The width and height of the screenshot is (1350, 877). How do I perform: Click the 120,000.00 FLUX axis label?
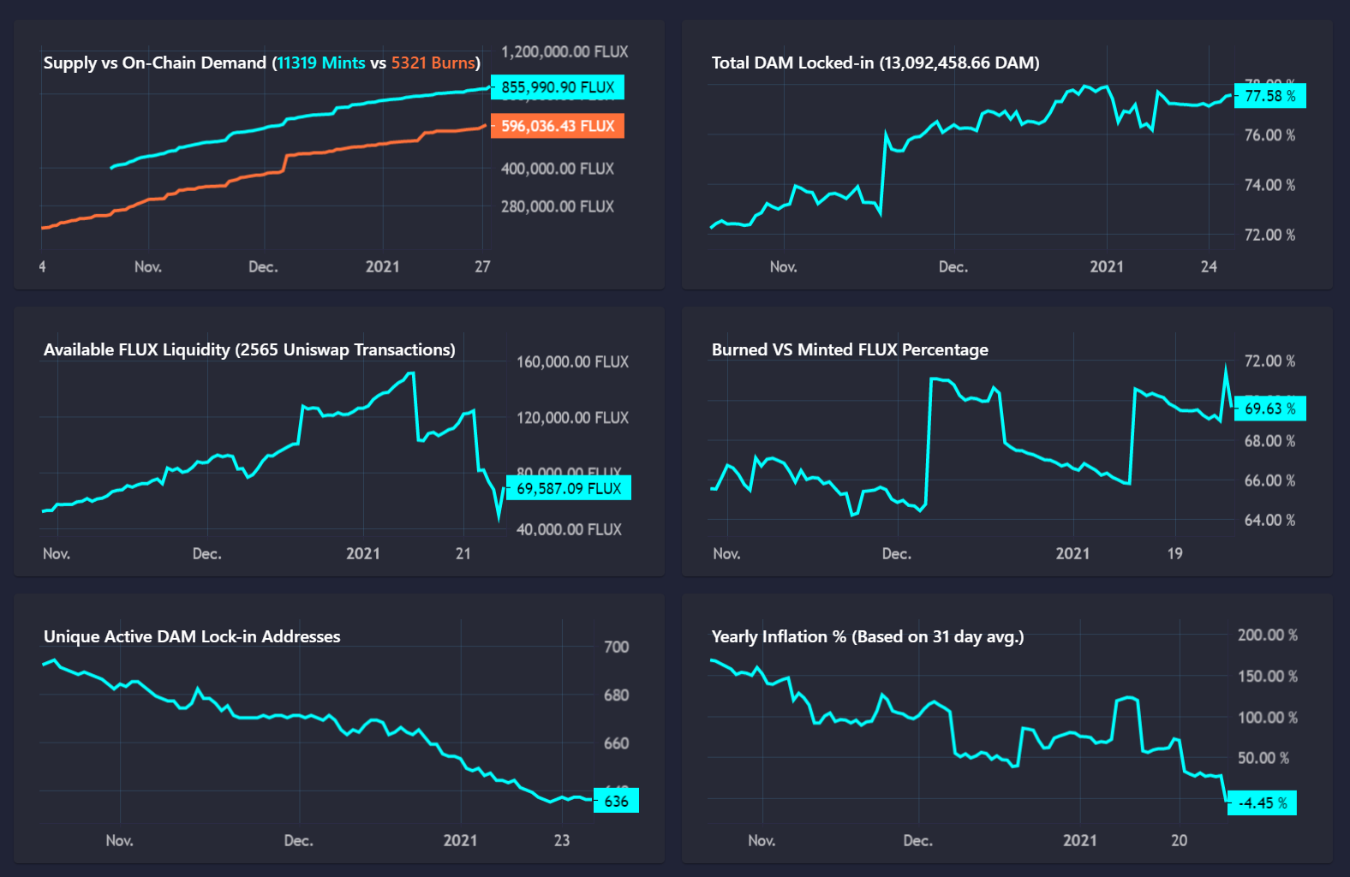tap(572, 418)
